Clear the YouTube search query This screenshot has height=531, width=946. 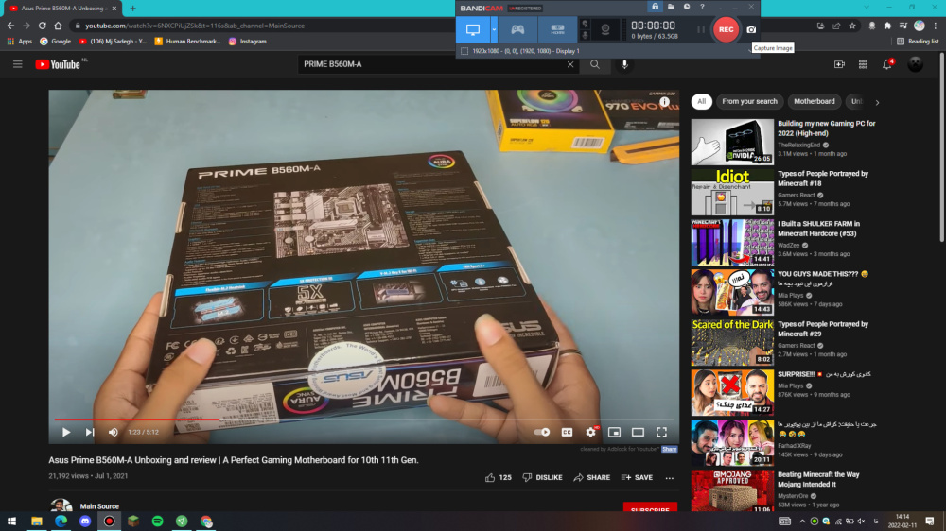(x=570, y=64)
